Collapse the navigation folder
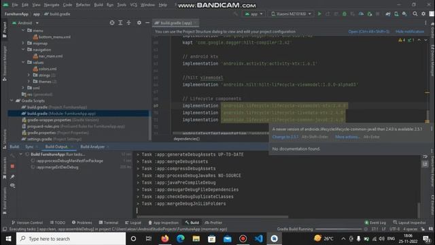 23,50
